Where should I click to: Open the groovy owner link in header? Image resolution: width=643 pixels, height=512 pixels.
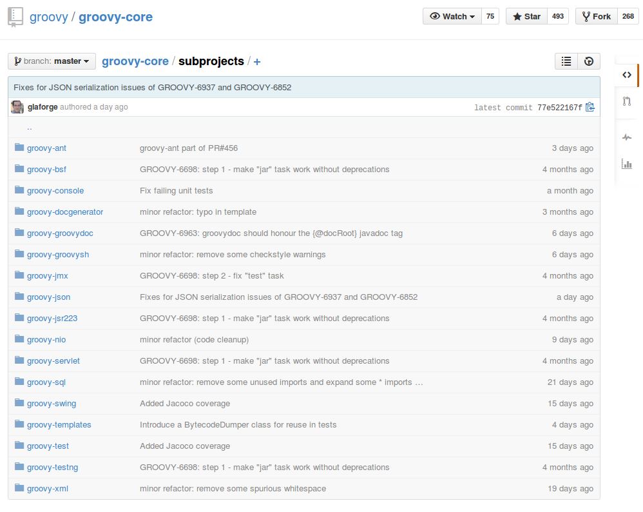pyautogui.click(x=49, y=17)
